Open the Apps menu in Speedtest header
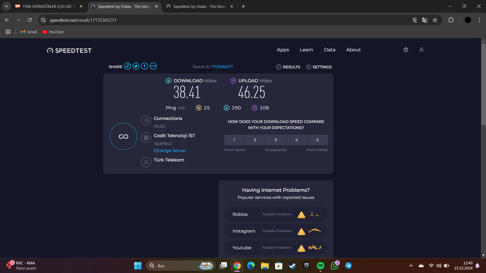 (283, 50)
